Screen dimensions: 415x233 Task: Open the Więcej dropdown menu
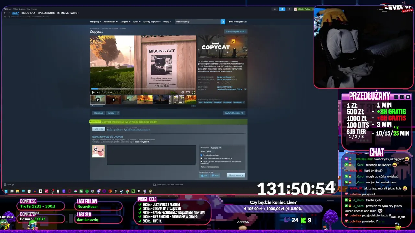167,22
